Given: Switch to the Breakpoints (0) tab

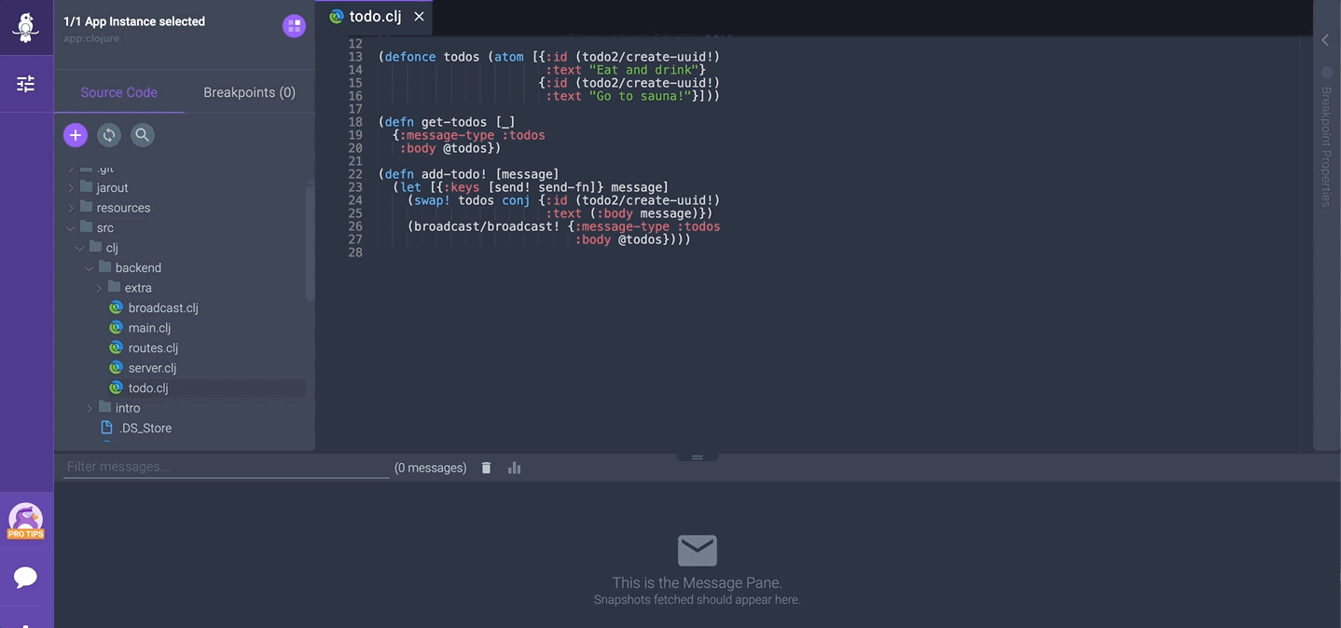Looking at the screenshot, I should coord(250,92).
